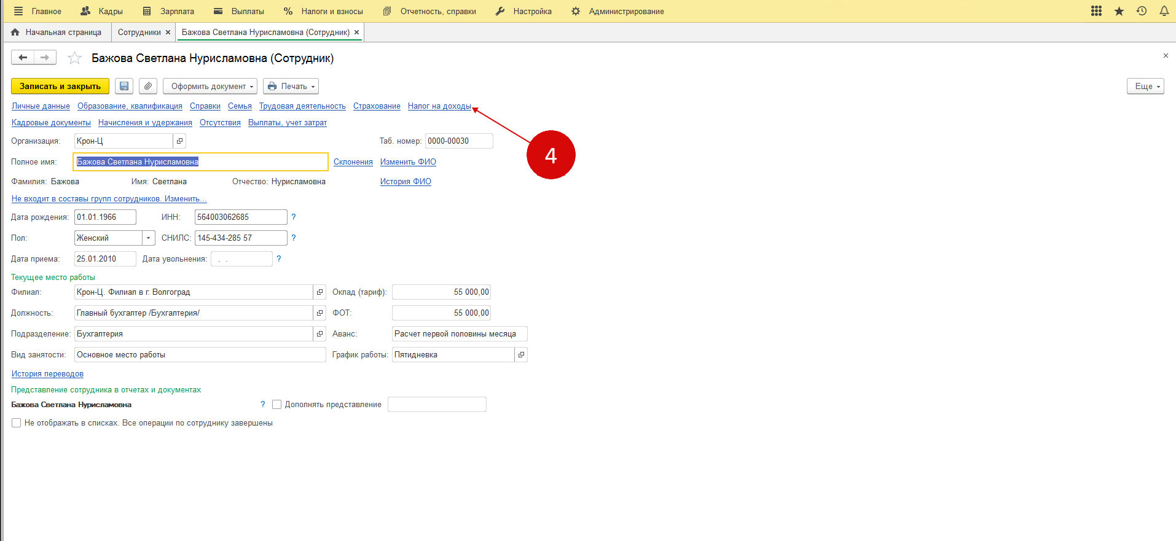Open the Страхование link
Image resolution: width=1176 pixels, height=541 pixels.
[377, 106]
